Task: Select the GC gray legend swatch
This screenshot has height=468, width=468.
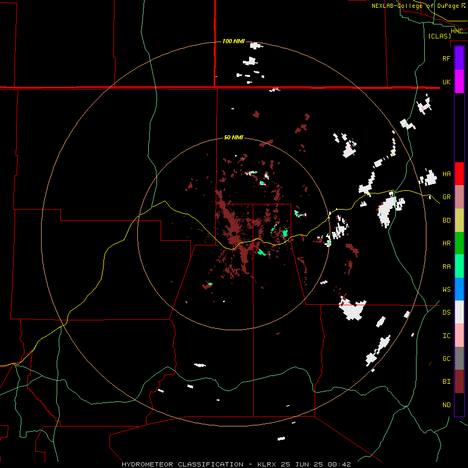Action: coord(459,358)
